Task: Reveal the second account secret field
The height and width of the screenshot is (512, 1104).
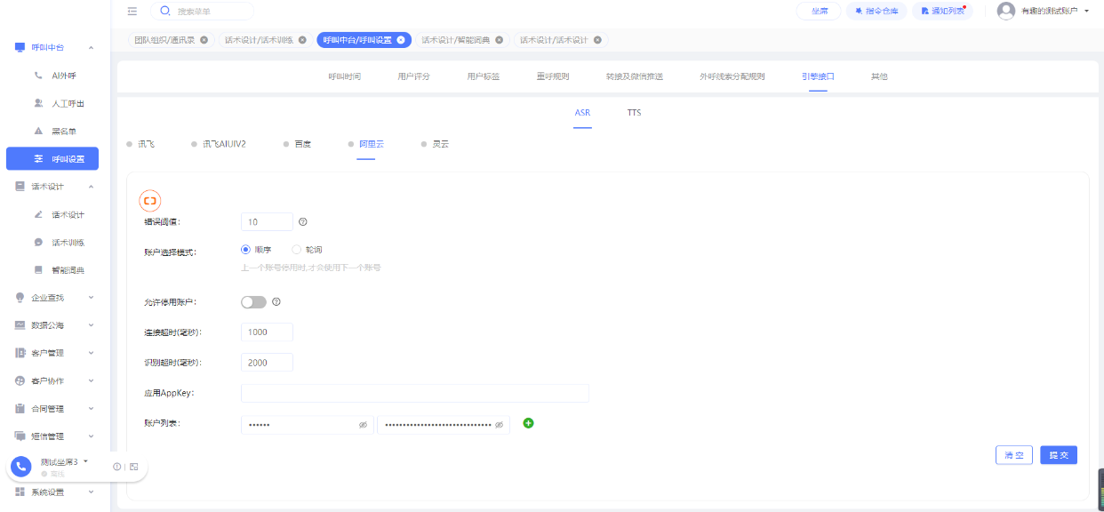Action: coord(500,425)
